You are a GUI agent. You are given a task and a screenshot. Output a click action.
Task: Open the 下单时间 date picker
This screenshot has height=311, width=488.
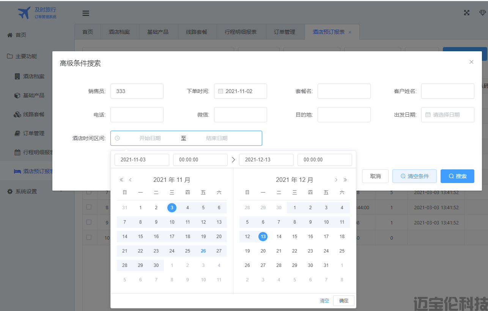click(241, 91)
